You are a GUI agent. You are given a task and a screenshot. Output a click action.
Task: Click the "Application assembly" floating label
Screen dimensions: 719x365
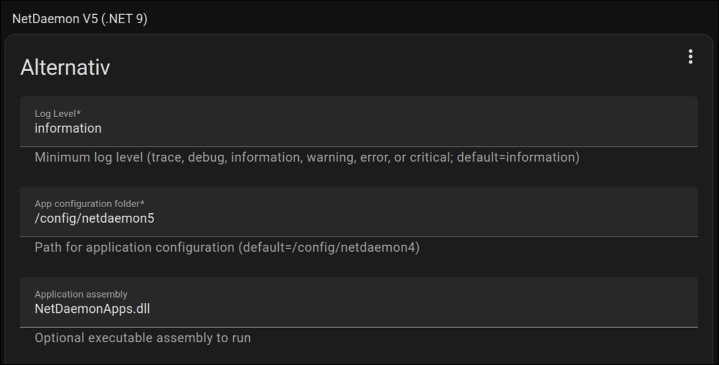point(81,294)
